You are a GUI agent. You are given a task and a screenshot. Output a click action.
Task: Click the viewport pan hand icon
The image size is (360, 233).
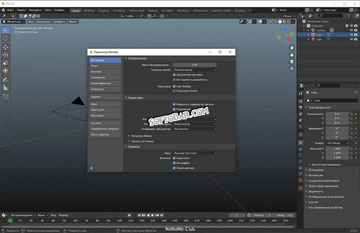tap(291, 55)
